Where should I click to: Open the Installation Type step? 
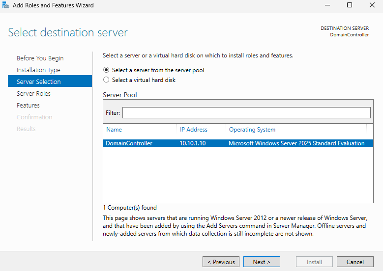click(x=38, y=70)
